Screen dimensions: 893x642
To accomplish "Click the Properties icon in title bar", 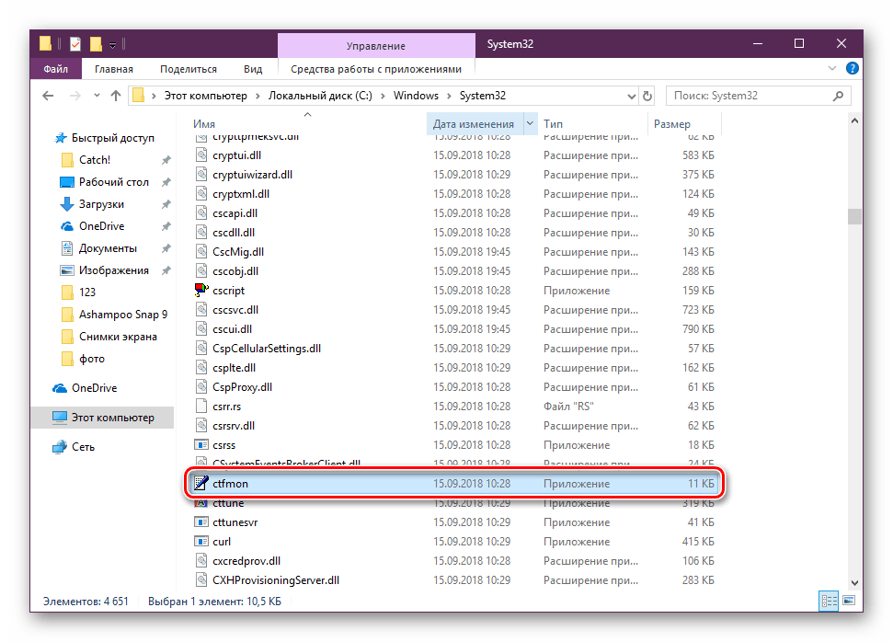I will (74, 44).
